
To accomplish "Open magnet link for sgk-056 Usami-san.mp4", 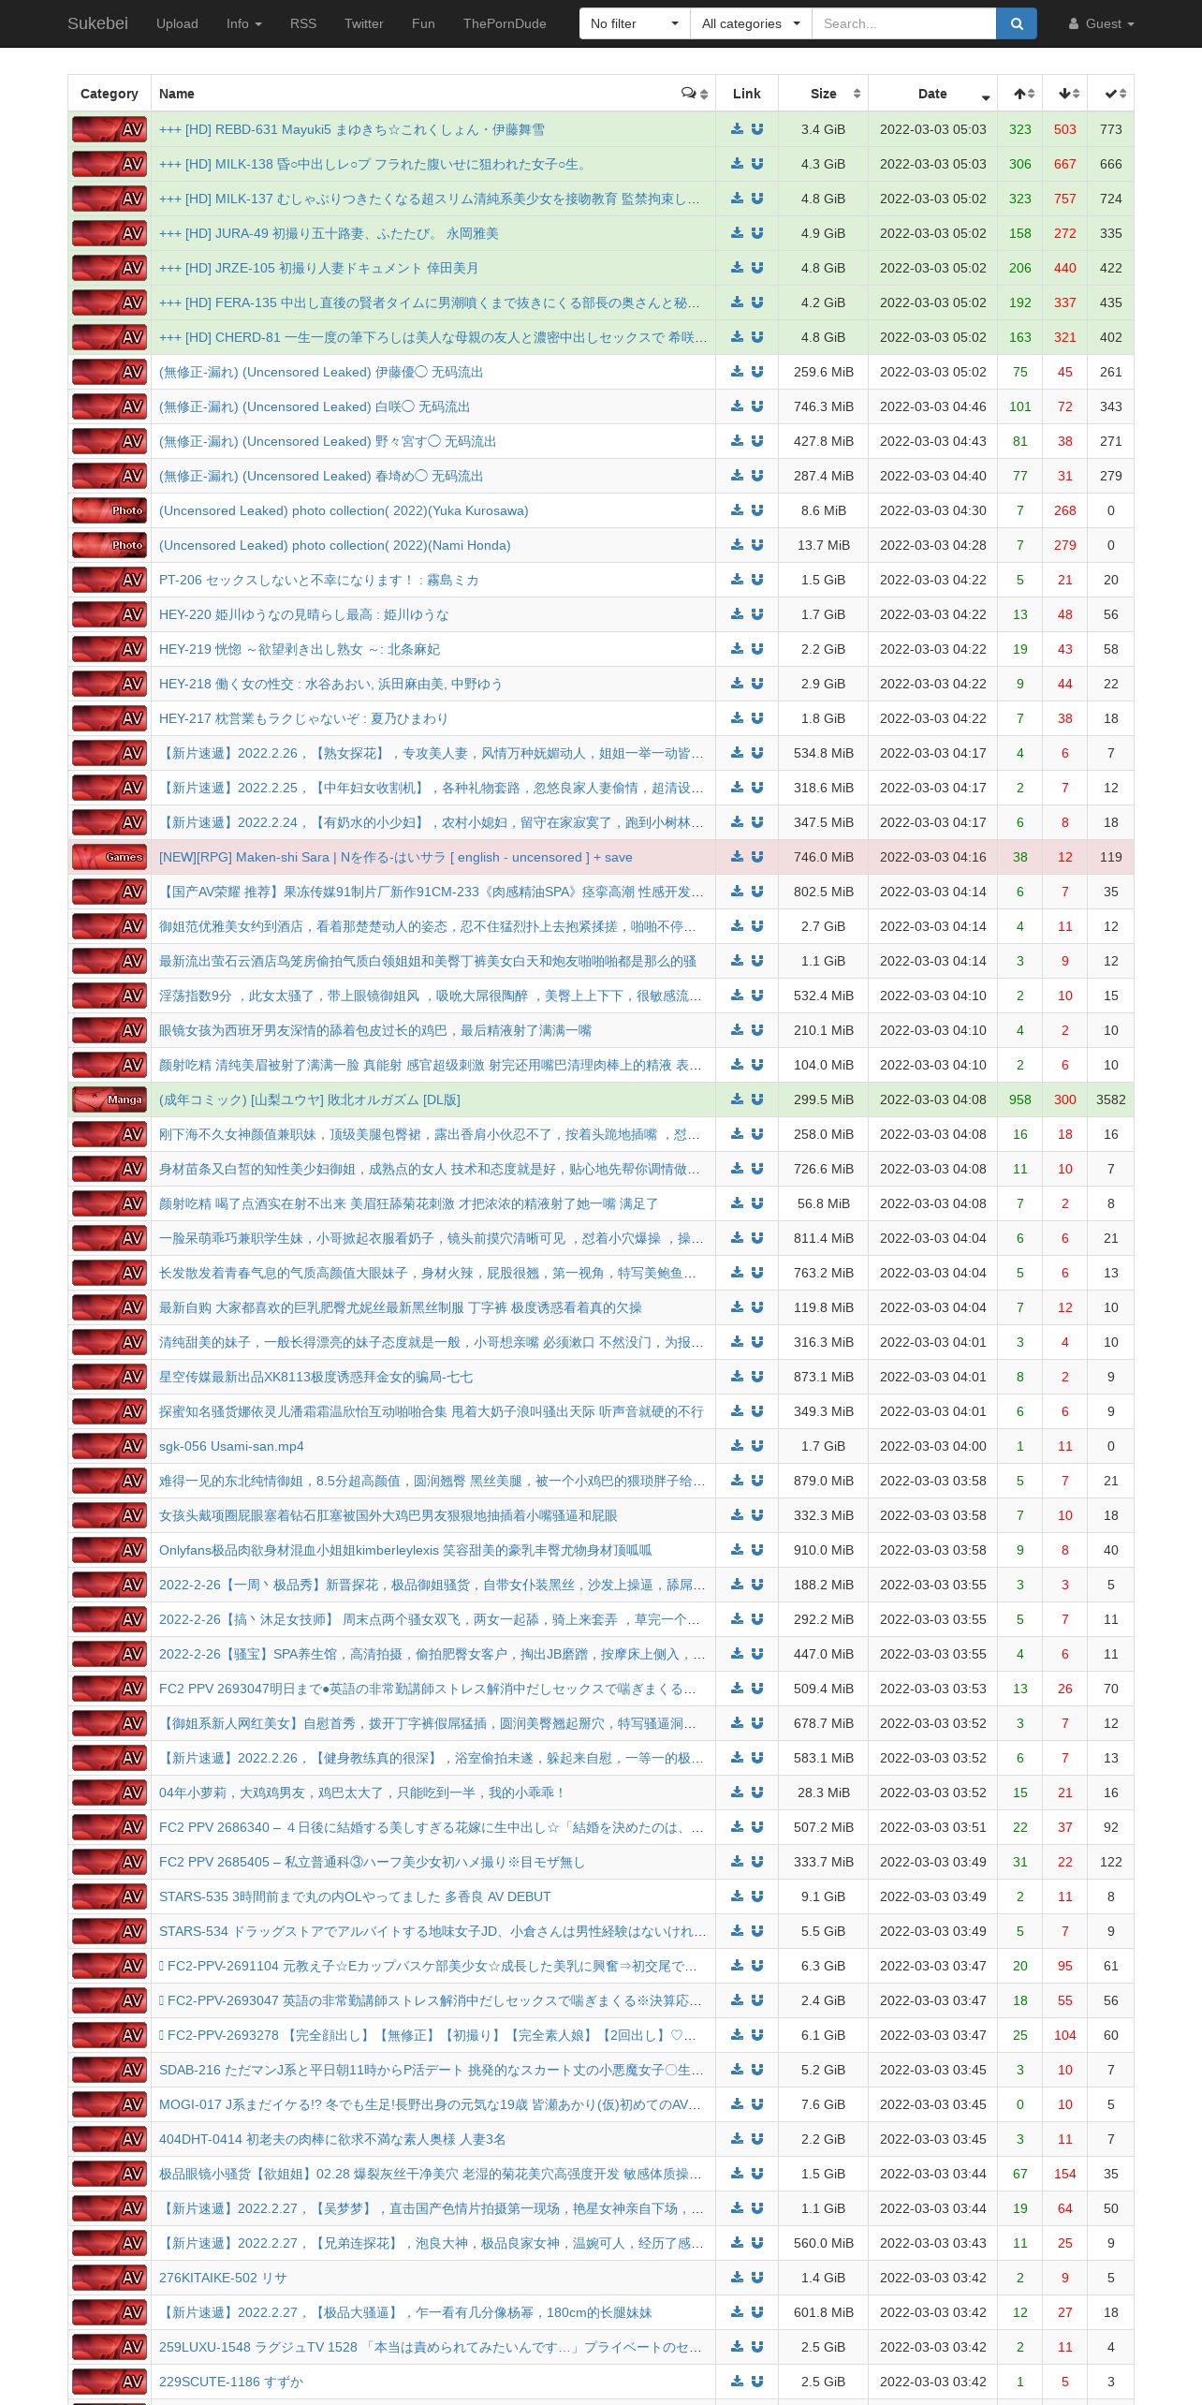I will (757, 1446).
